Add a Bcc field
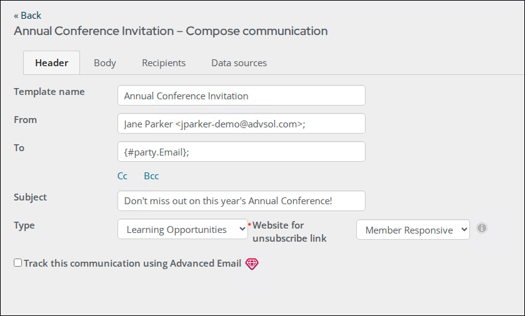Image resolution: width=525 pixels, height=316 pixels. [151, 176]
